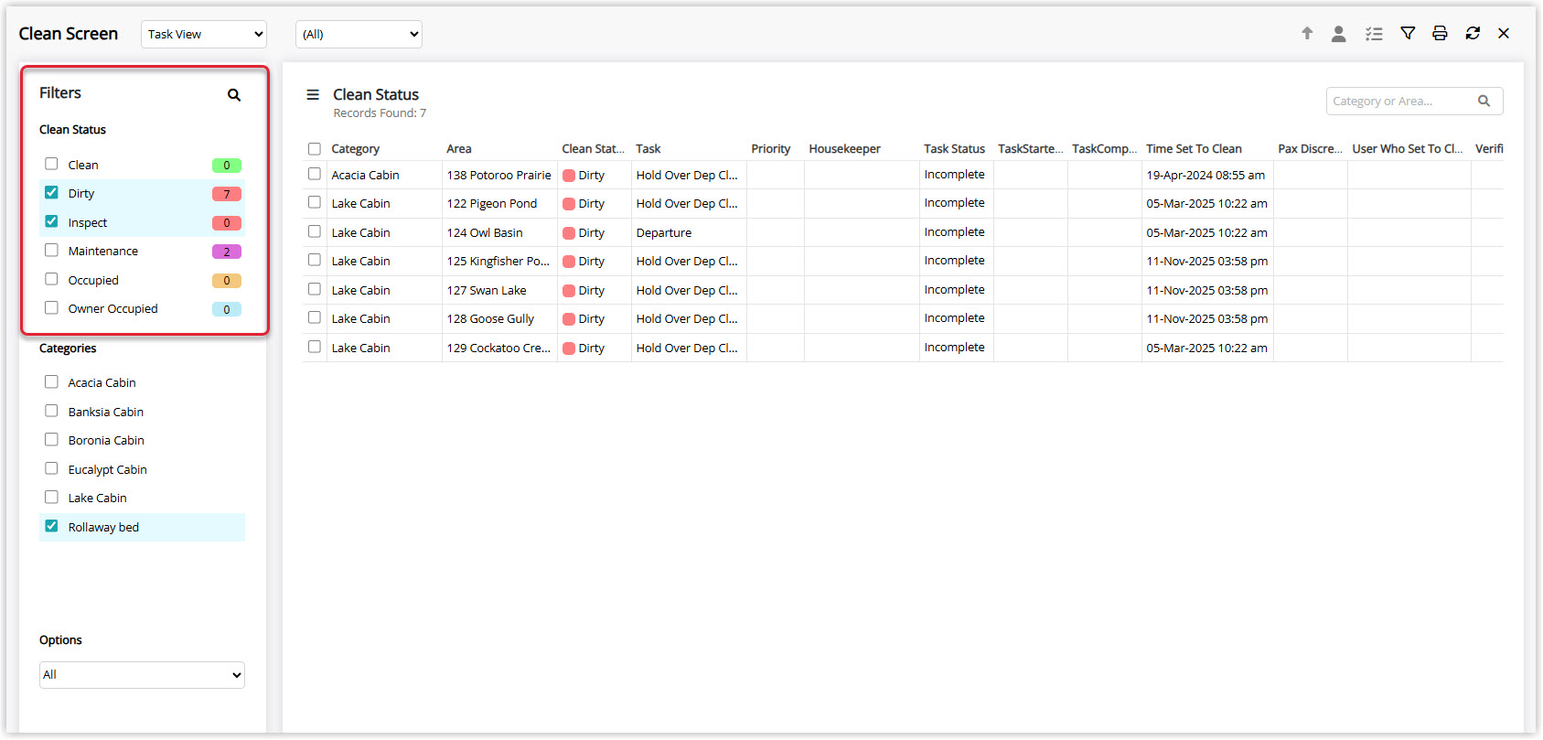This screenshot has width=1543, height=740.
Task: Toggle the select-all checkbox in table header
Action: pos(315,148)
